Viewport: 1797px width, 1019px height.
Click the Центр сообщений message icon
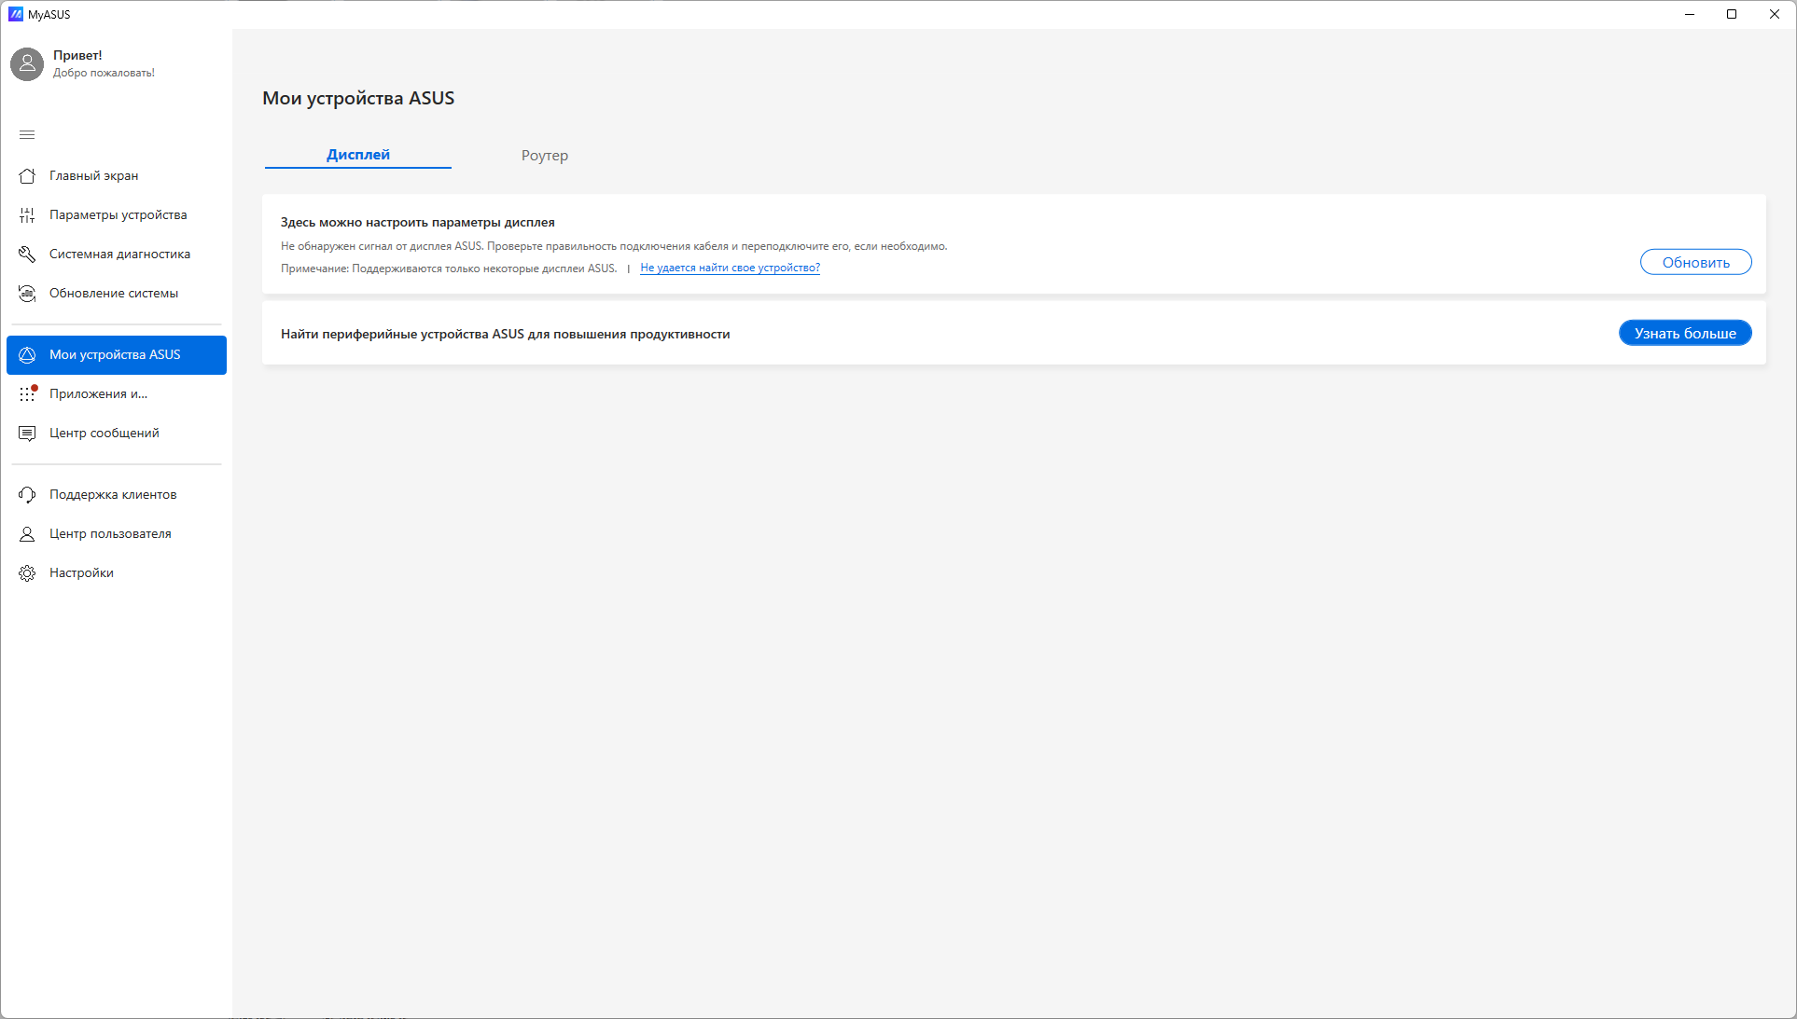(27, 434)
